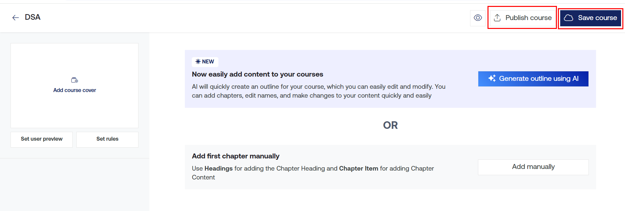Click the Add course cover link text
Screen dimensions: 625x211
coord(75,90)
